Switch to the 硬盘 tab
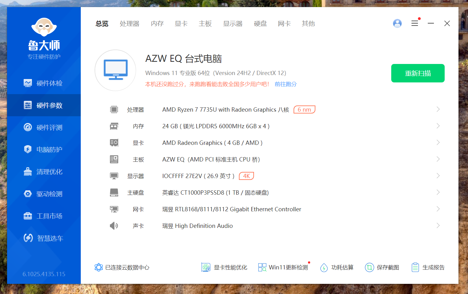This screenshot has height=294, width=468. (260, 24)
